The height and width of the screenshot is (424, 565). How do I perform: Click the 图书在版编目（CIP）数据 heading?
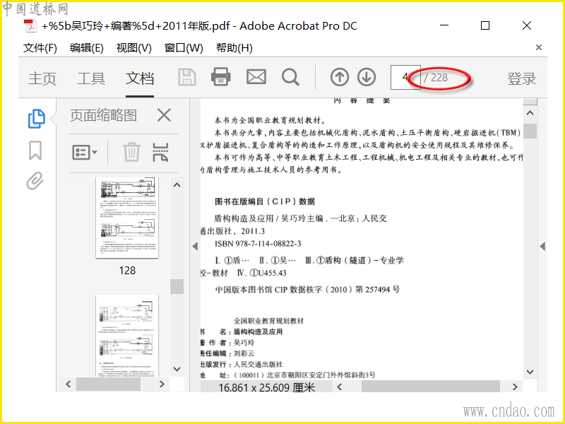(x=265, y=201)
